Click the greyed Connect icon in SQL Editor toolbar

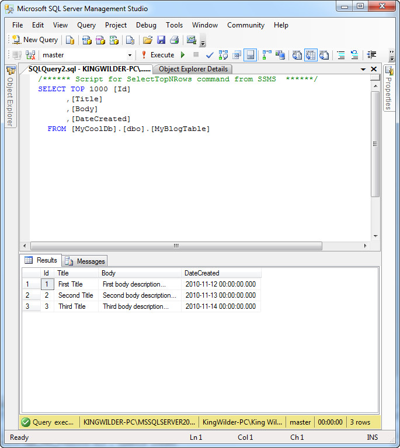(x=17, y=55)
